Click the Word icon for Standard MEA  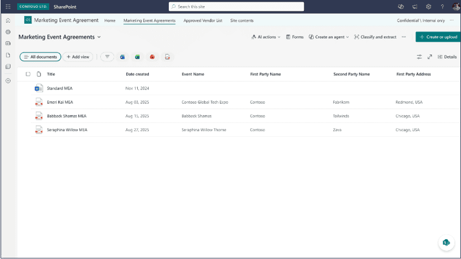pyautogui.click(x=39, y=88)
